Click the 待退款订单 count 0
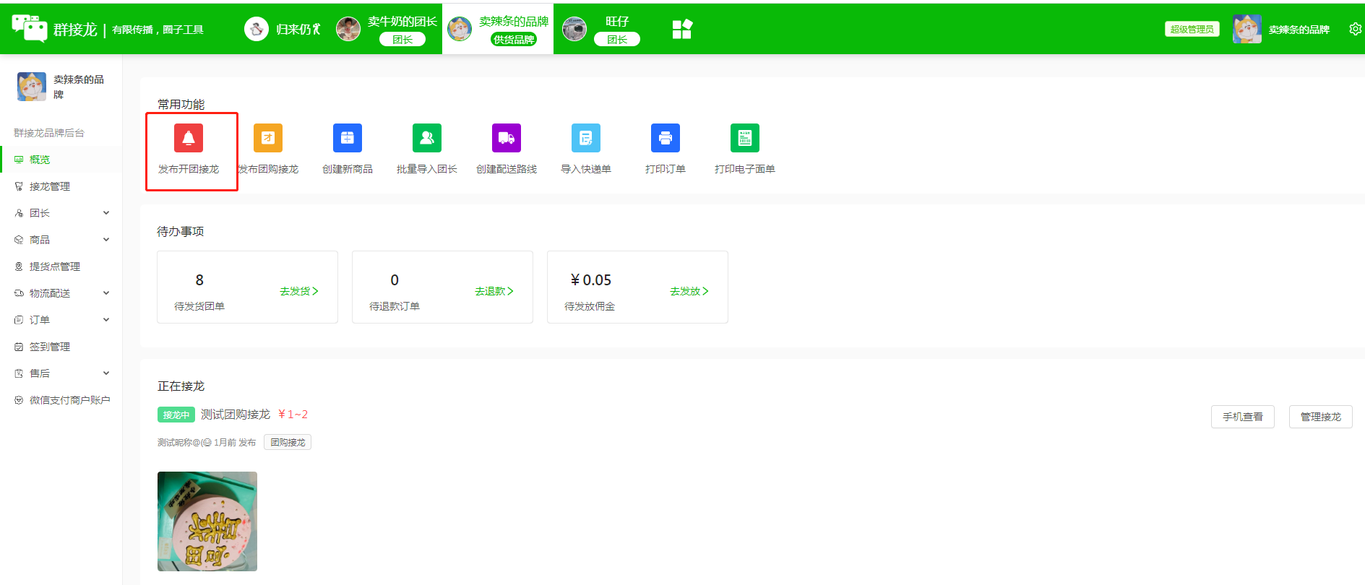Image resolution: width=1365 pixels, height=585 pixels. tap(395, 280)
